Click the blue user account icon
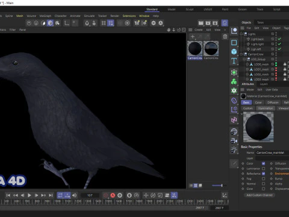 pyautogui.click(x=225, y=23)
